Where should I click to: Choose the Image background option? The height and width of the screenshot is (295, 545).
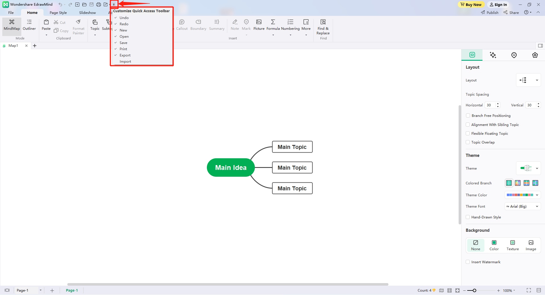coord(531,245)
